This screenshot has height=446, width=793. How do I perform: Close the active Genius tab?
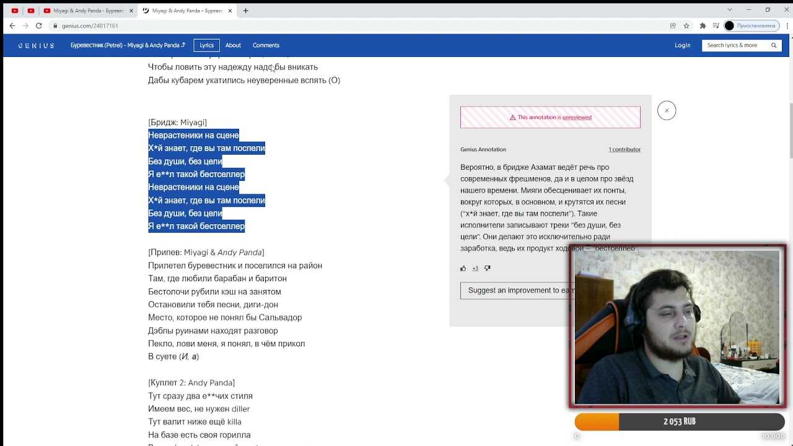(230, 11)
